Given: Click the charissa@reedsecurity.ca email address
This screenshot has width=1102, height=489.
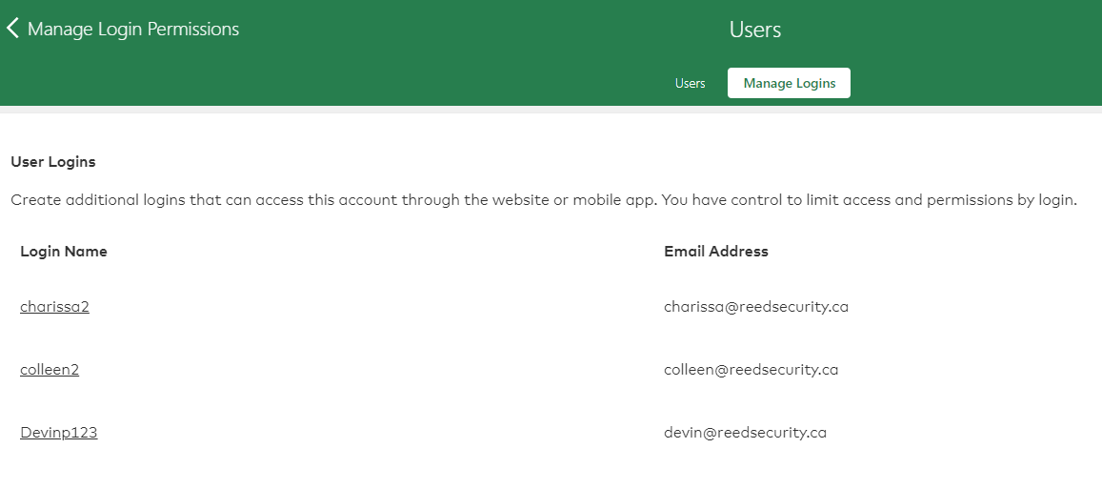Looking at the screenshot, I should (755, 307).
